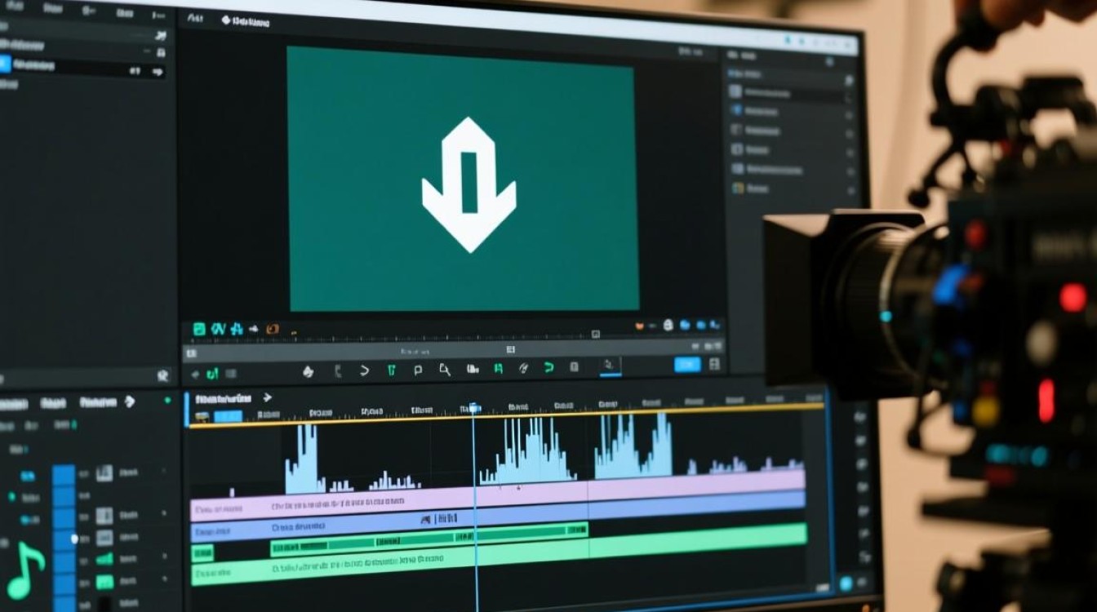Open the grid icon beside the blue button
This screenshot has height=612, width=1097.
click(x=714, y=364)
